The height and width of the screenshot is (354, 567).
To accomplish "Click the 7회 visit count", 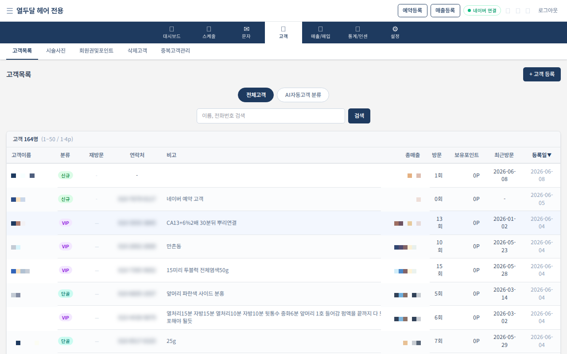I will [x=439, y=341].
